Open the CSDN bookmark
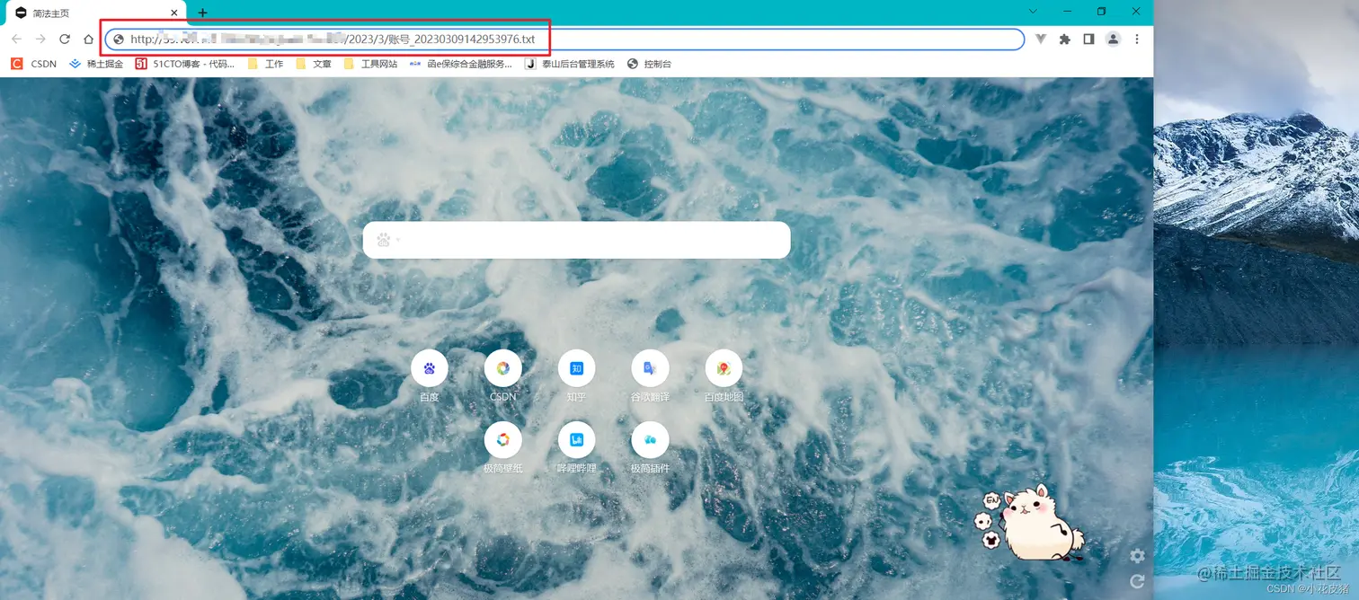 pyautogui.click(x=34, y=64)
